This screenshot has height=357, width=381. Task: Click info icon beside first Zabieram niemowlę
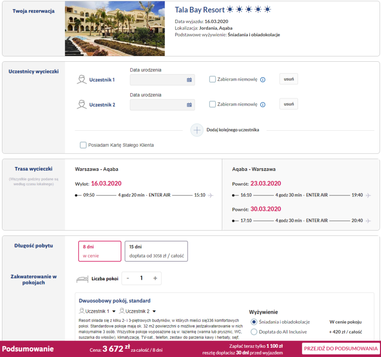coord(263,80)
